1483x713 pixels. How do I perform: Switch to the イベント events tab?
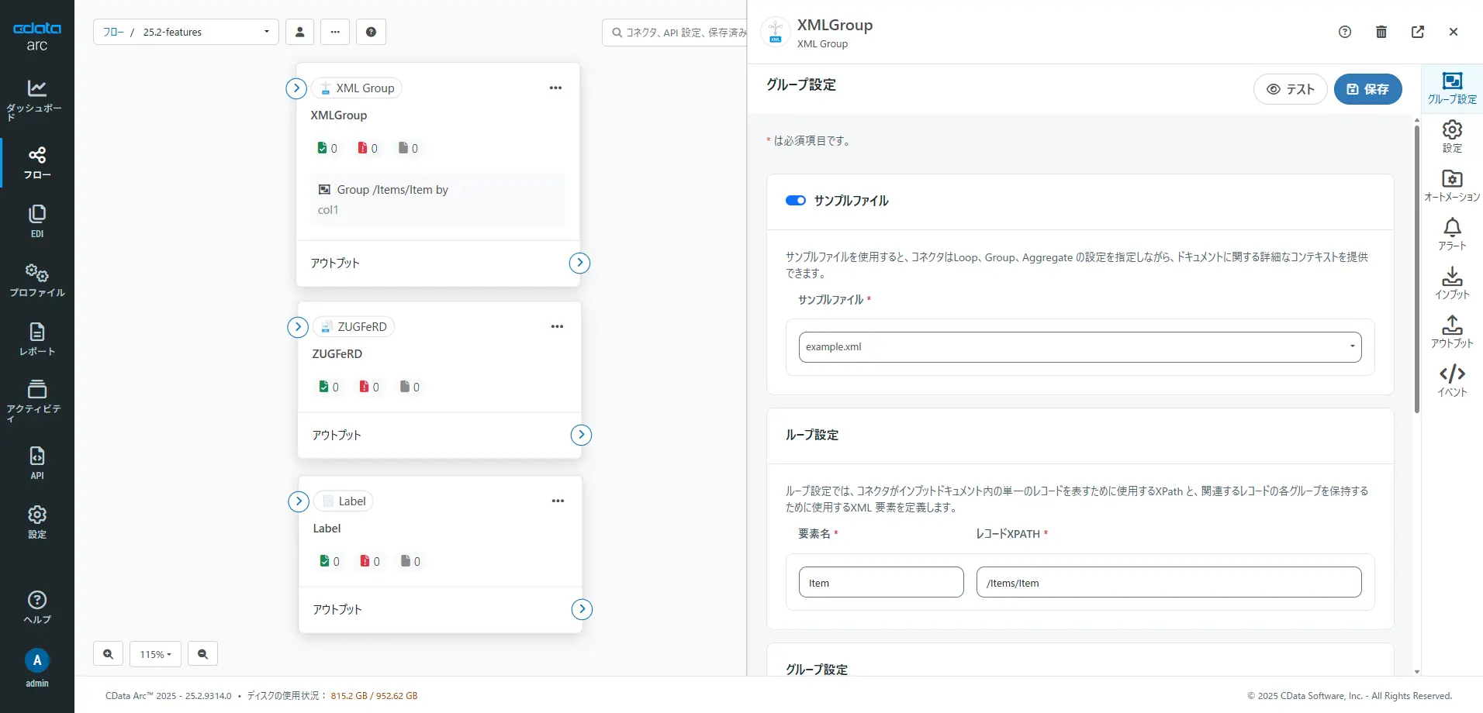click(1452, 381)
